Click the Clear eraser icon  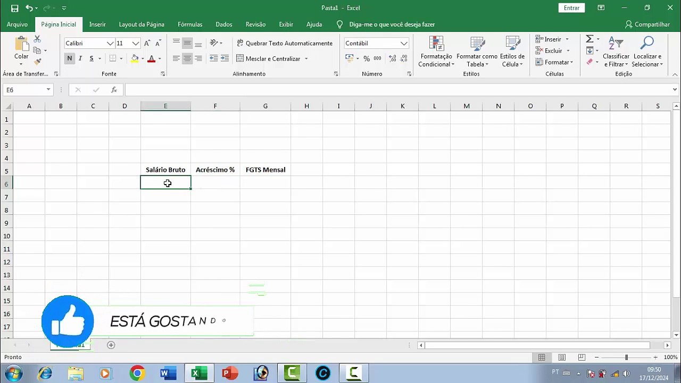[x=589, y=62]
